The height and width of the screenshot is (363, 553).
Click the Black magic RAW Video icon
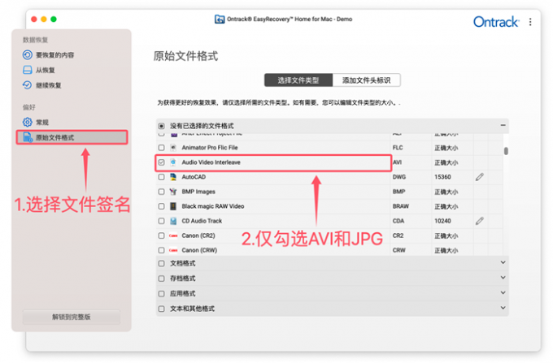pos(173,206)
